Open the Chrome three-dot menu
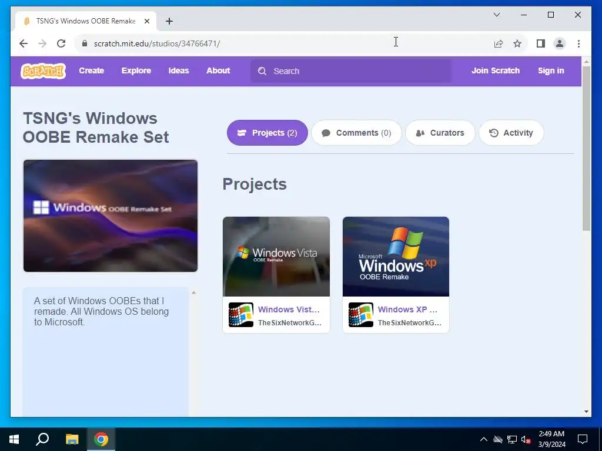The width and height of the screenshot is (602, 451). pos(578,43)
